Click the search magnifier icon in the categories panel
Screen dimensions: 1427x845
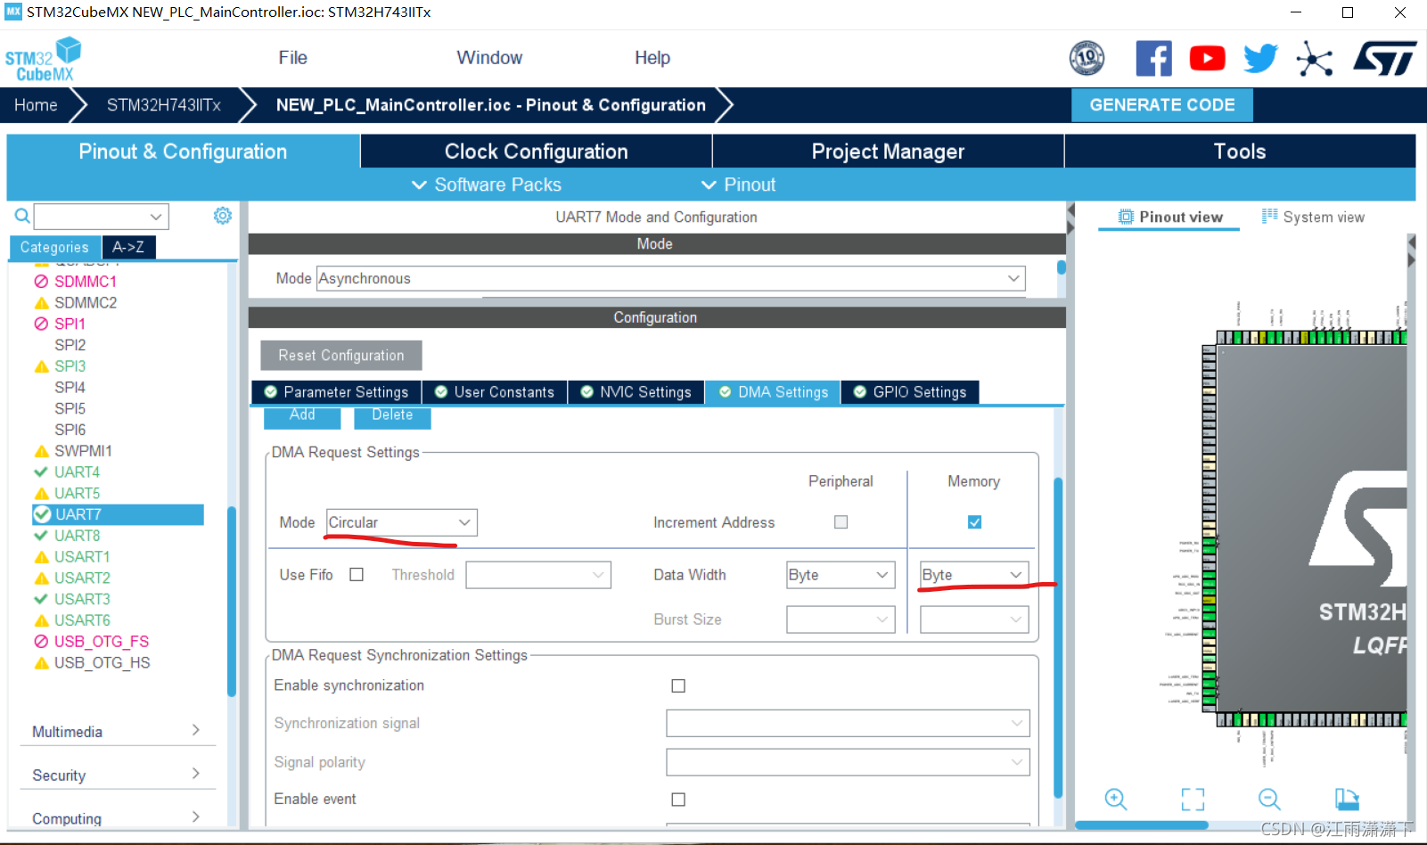tap(22, 216)
